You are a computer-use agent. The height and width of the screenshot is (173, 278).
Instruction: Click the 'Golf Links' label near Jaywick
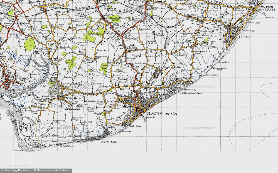(117, 130)
